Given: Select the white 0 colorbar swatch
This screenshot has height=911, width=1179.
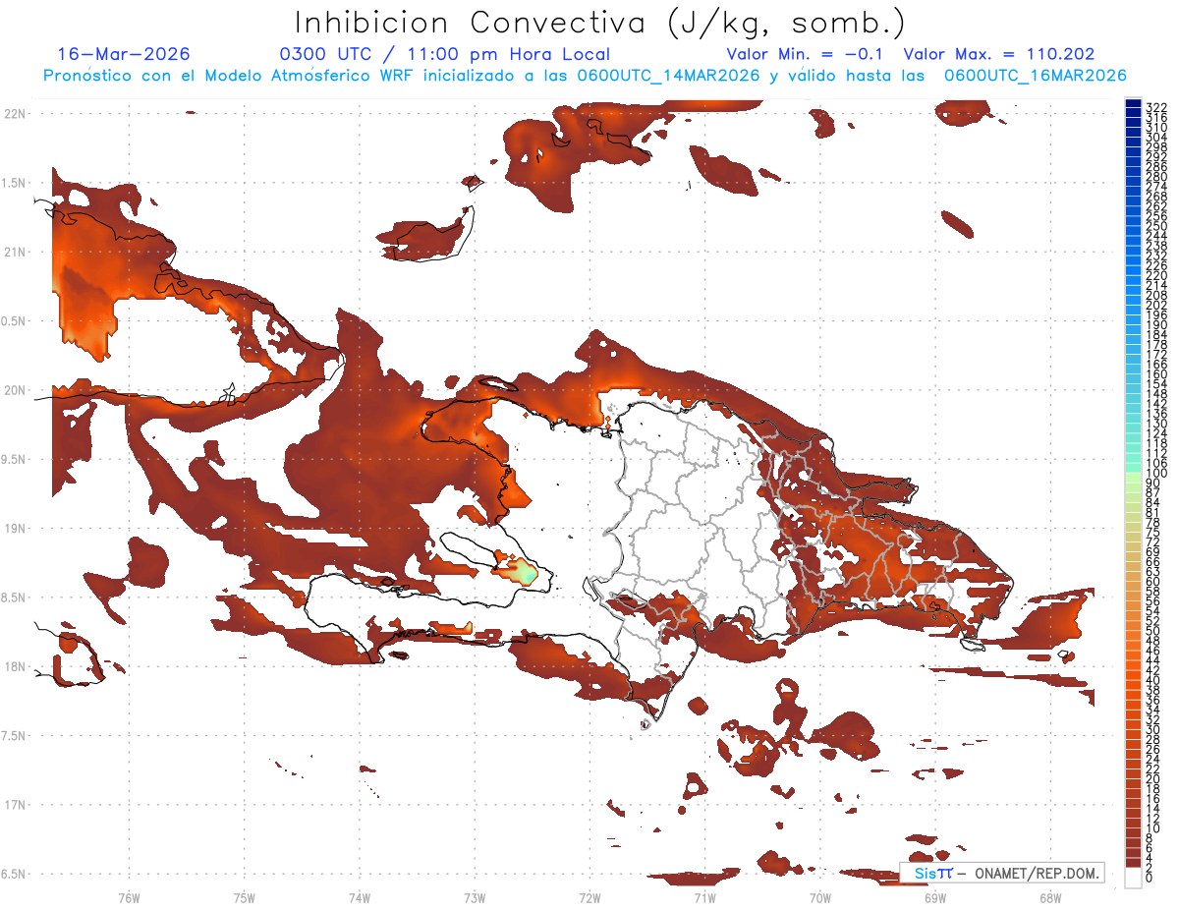Looking at the screenshot, I should pos(1134,878).
